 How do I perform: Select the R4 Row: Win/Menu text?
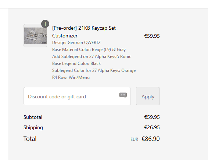[71, 77]
